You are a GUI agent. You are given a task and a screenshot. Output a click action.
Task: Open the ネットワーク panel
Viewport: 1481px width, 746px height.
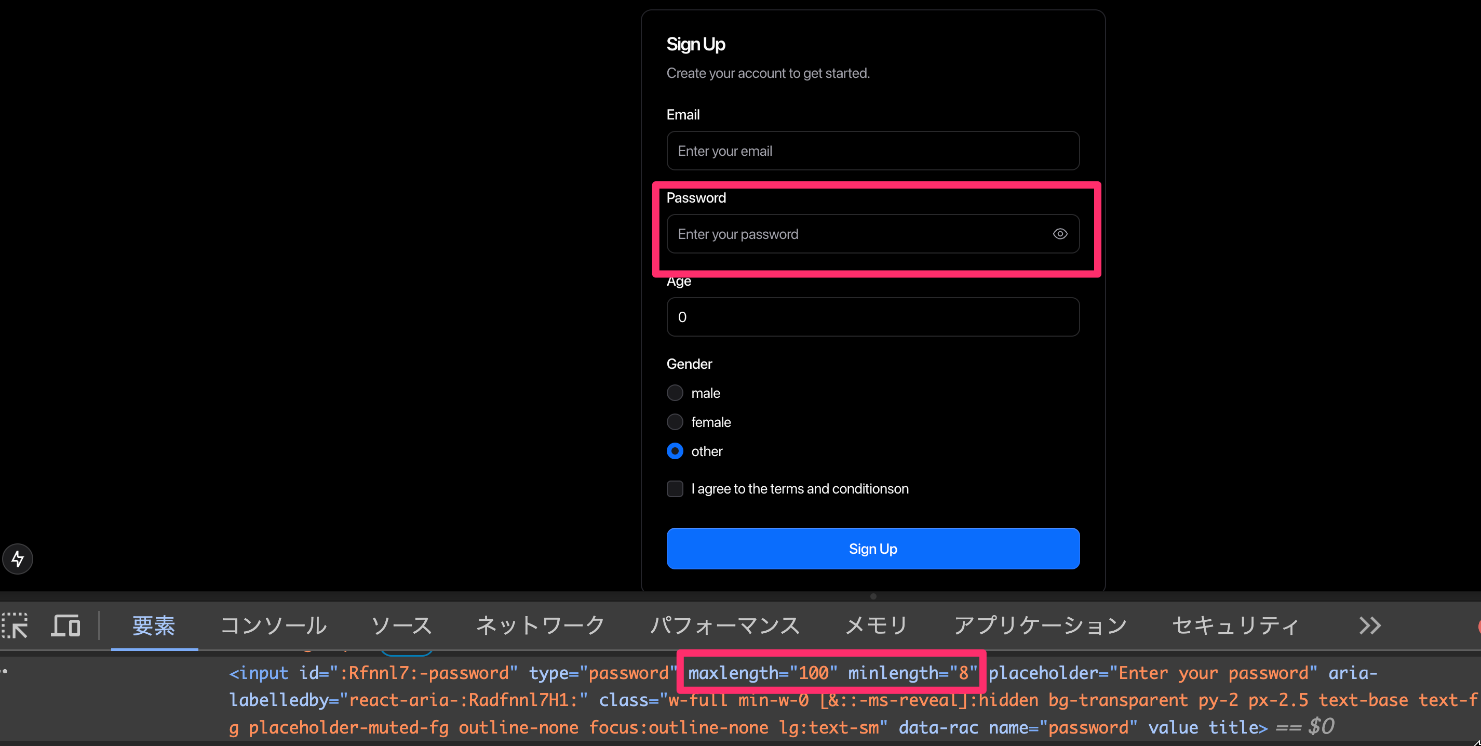[x=540, y=625]
